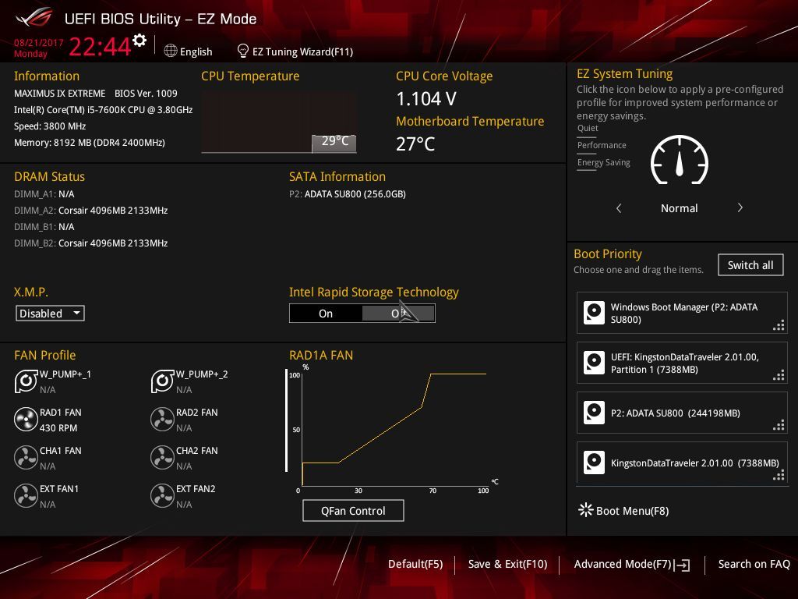798x599 pixels.
Task: Click the Speed: 3800 MHz text
Action: [50, 126]
